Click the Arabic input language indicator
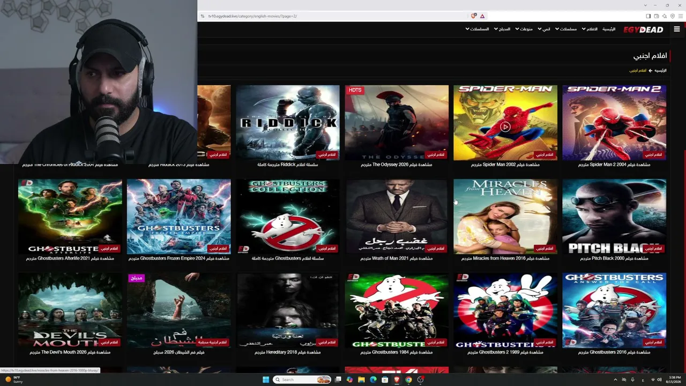This screenshot has width=686, height=386. 643,380
